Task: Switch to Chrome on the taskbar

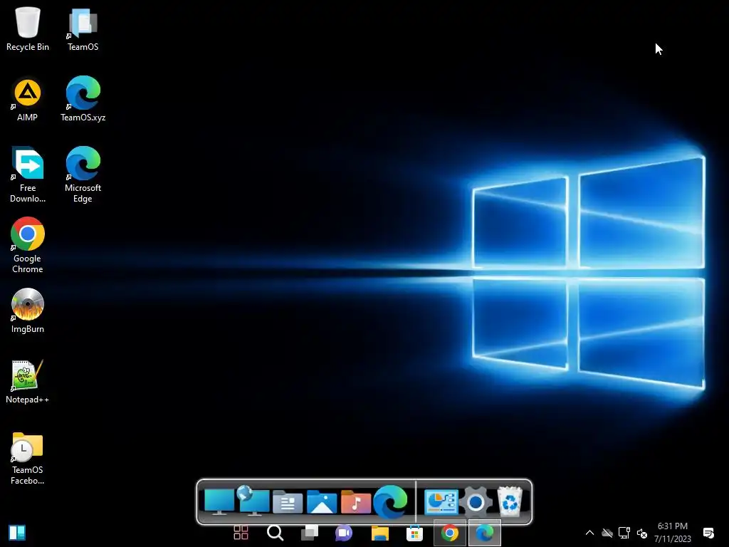Action: [450, 533]
